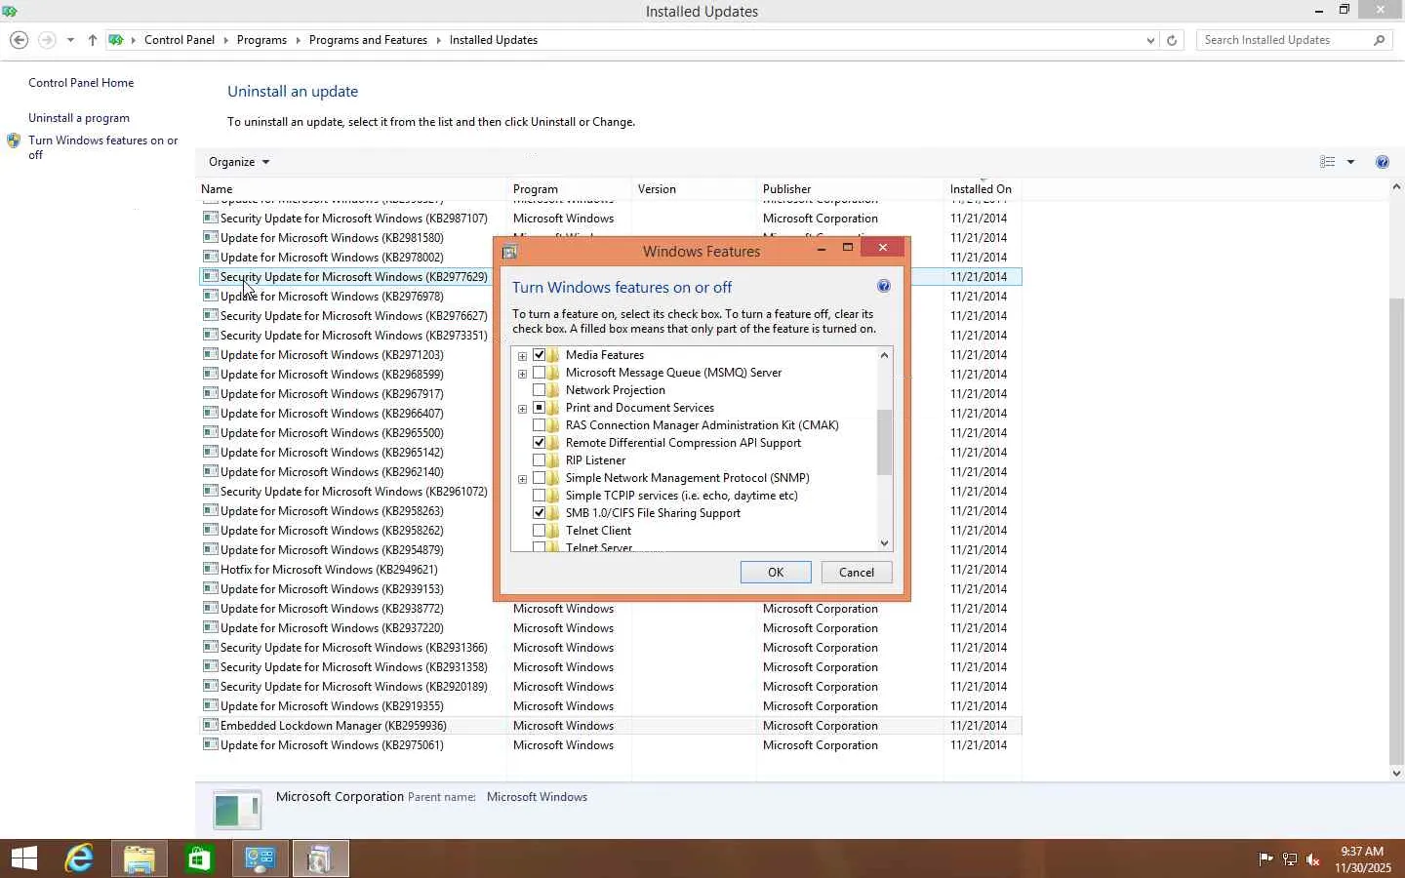Screen dimensions: 1405x878
Task: Click the Installed Updates list scrollbar thumb
Action: point(1396,532)
